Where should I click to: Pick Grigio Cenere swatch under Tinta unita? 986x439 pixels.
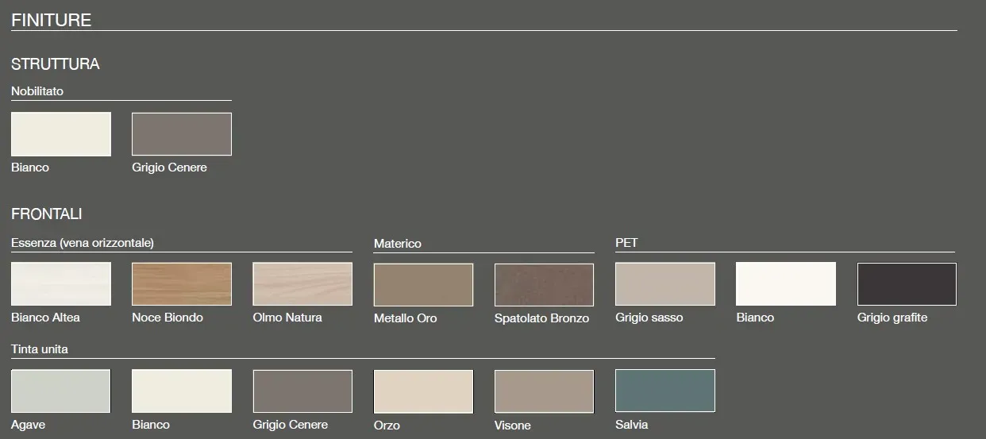coord(302,391)
